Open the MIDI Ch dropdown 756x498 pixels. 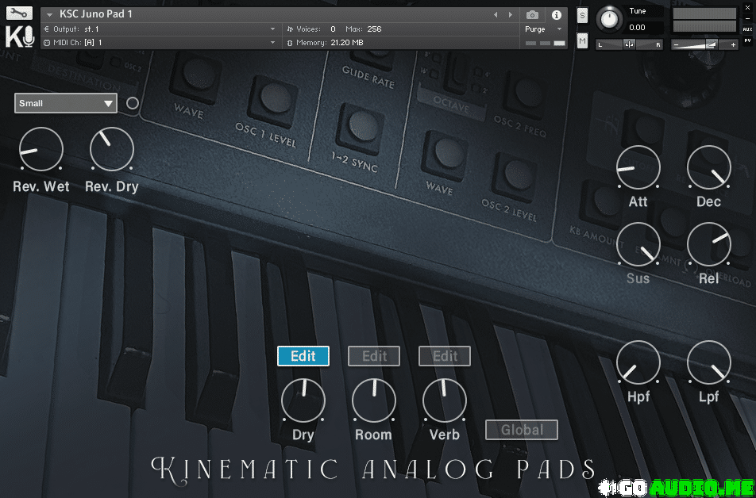(x=160, y=42)
